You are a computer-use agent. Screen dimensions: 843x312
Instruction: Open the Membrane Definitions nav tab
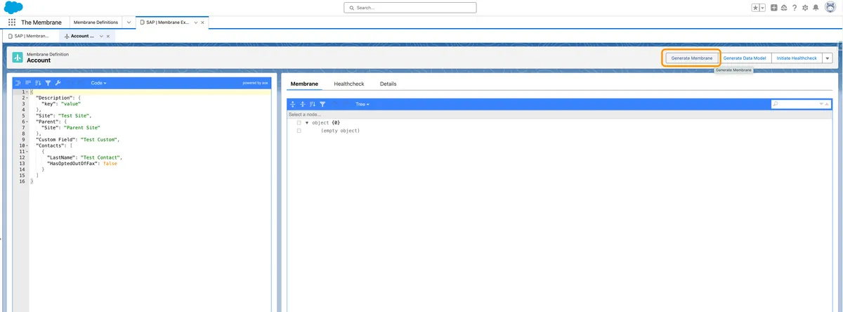pos(96,22)
